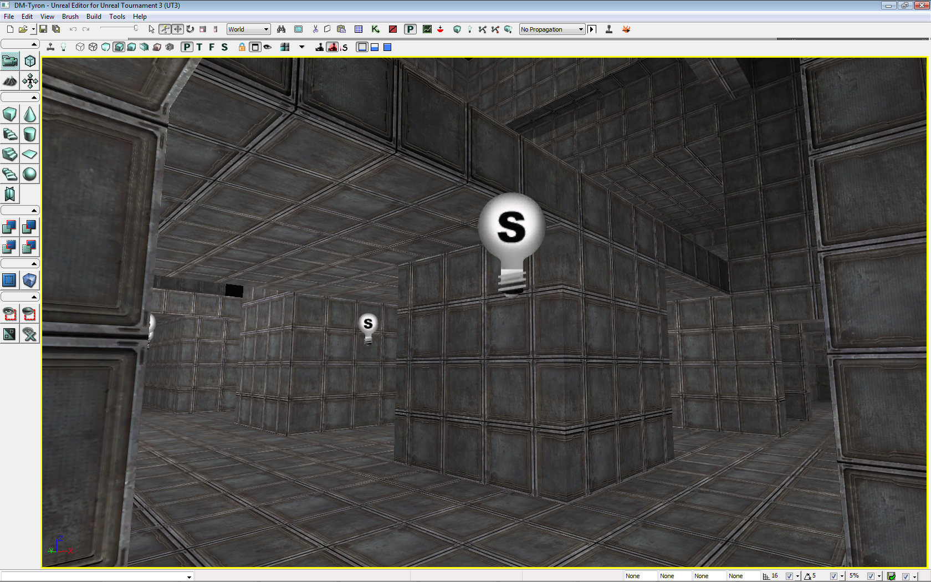Image resolution: width=931 pixels, height=582 pixels.
Task: Switch to Perspective view with boxed P
Action: pyautogui.click(x=187, y=47)
